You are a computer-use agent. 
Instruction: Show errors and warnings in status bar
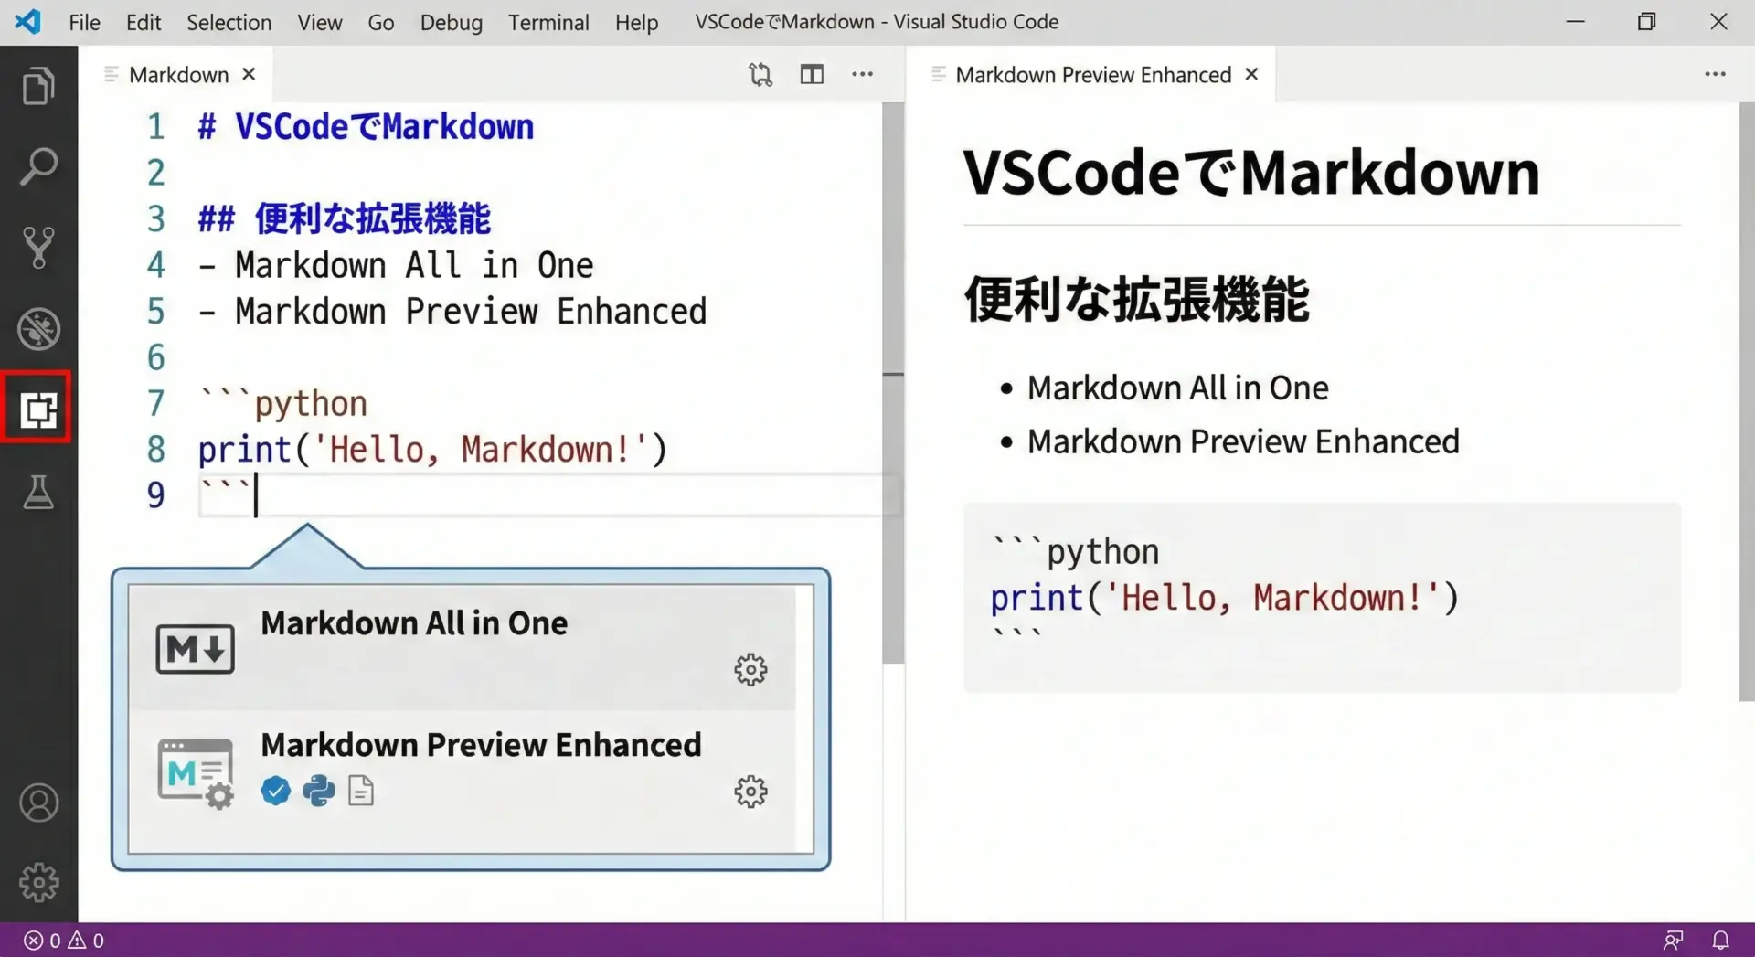64,941
